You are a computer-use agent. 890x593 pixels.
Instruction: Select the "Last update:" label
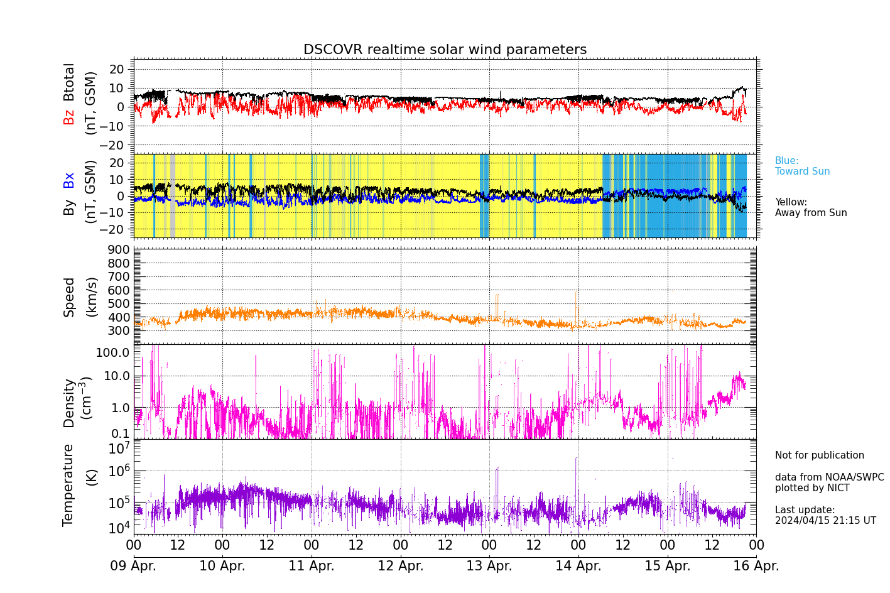[805, 510]
